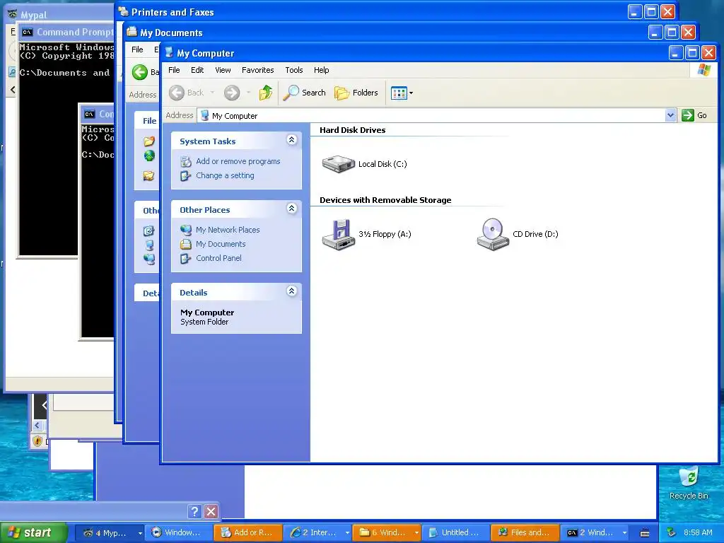724x543 pixels.
Task: Open Control Panel link in Other Places
Action: pos(218,258)
